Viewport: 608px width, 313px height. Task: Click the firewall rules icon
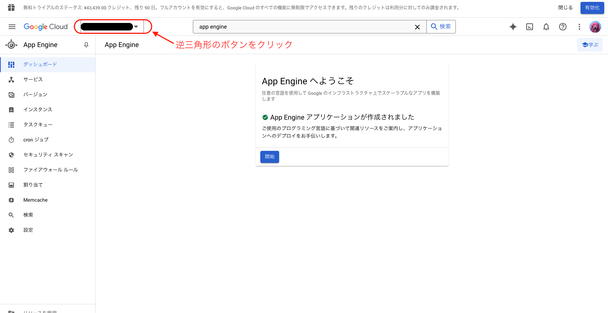click(11, 170)
